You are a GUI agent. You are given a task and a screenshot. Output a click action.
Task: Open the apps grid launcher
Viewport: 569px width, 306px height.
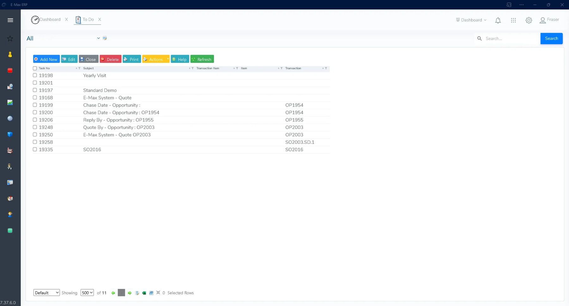[513, 20]
